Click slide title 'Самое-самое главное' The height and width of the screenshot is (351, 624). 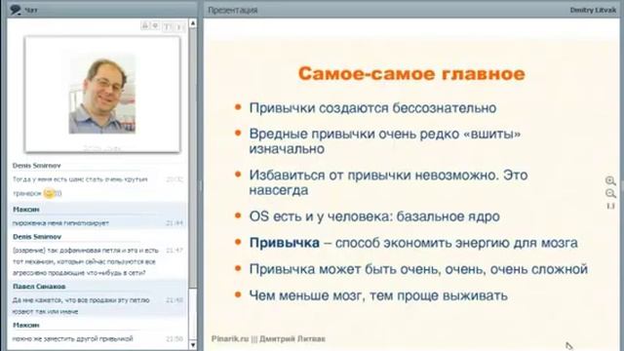pos(411,74)
